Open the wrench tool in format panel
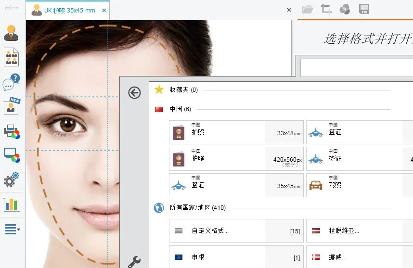This screenshot has height=268, width=413. pos(135,262)
